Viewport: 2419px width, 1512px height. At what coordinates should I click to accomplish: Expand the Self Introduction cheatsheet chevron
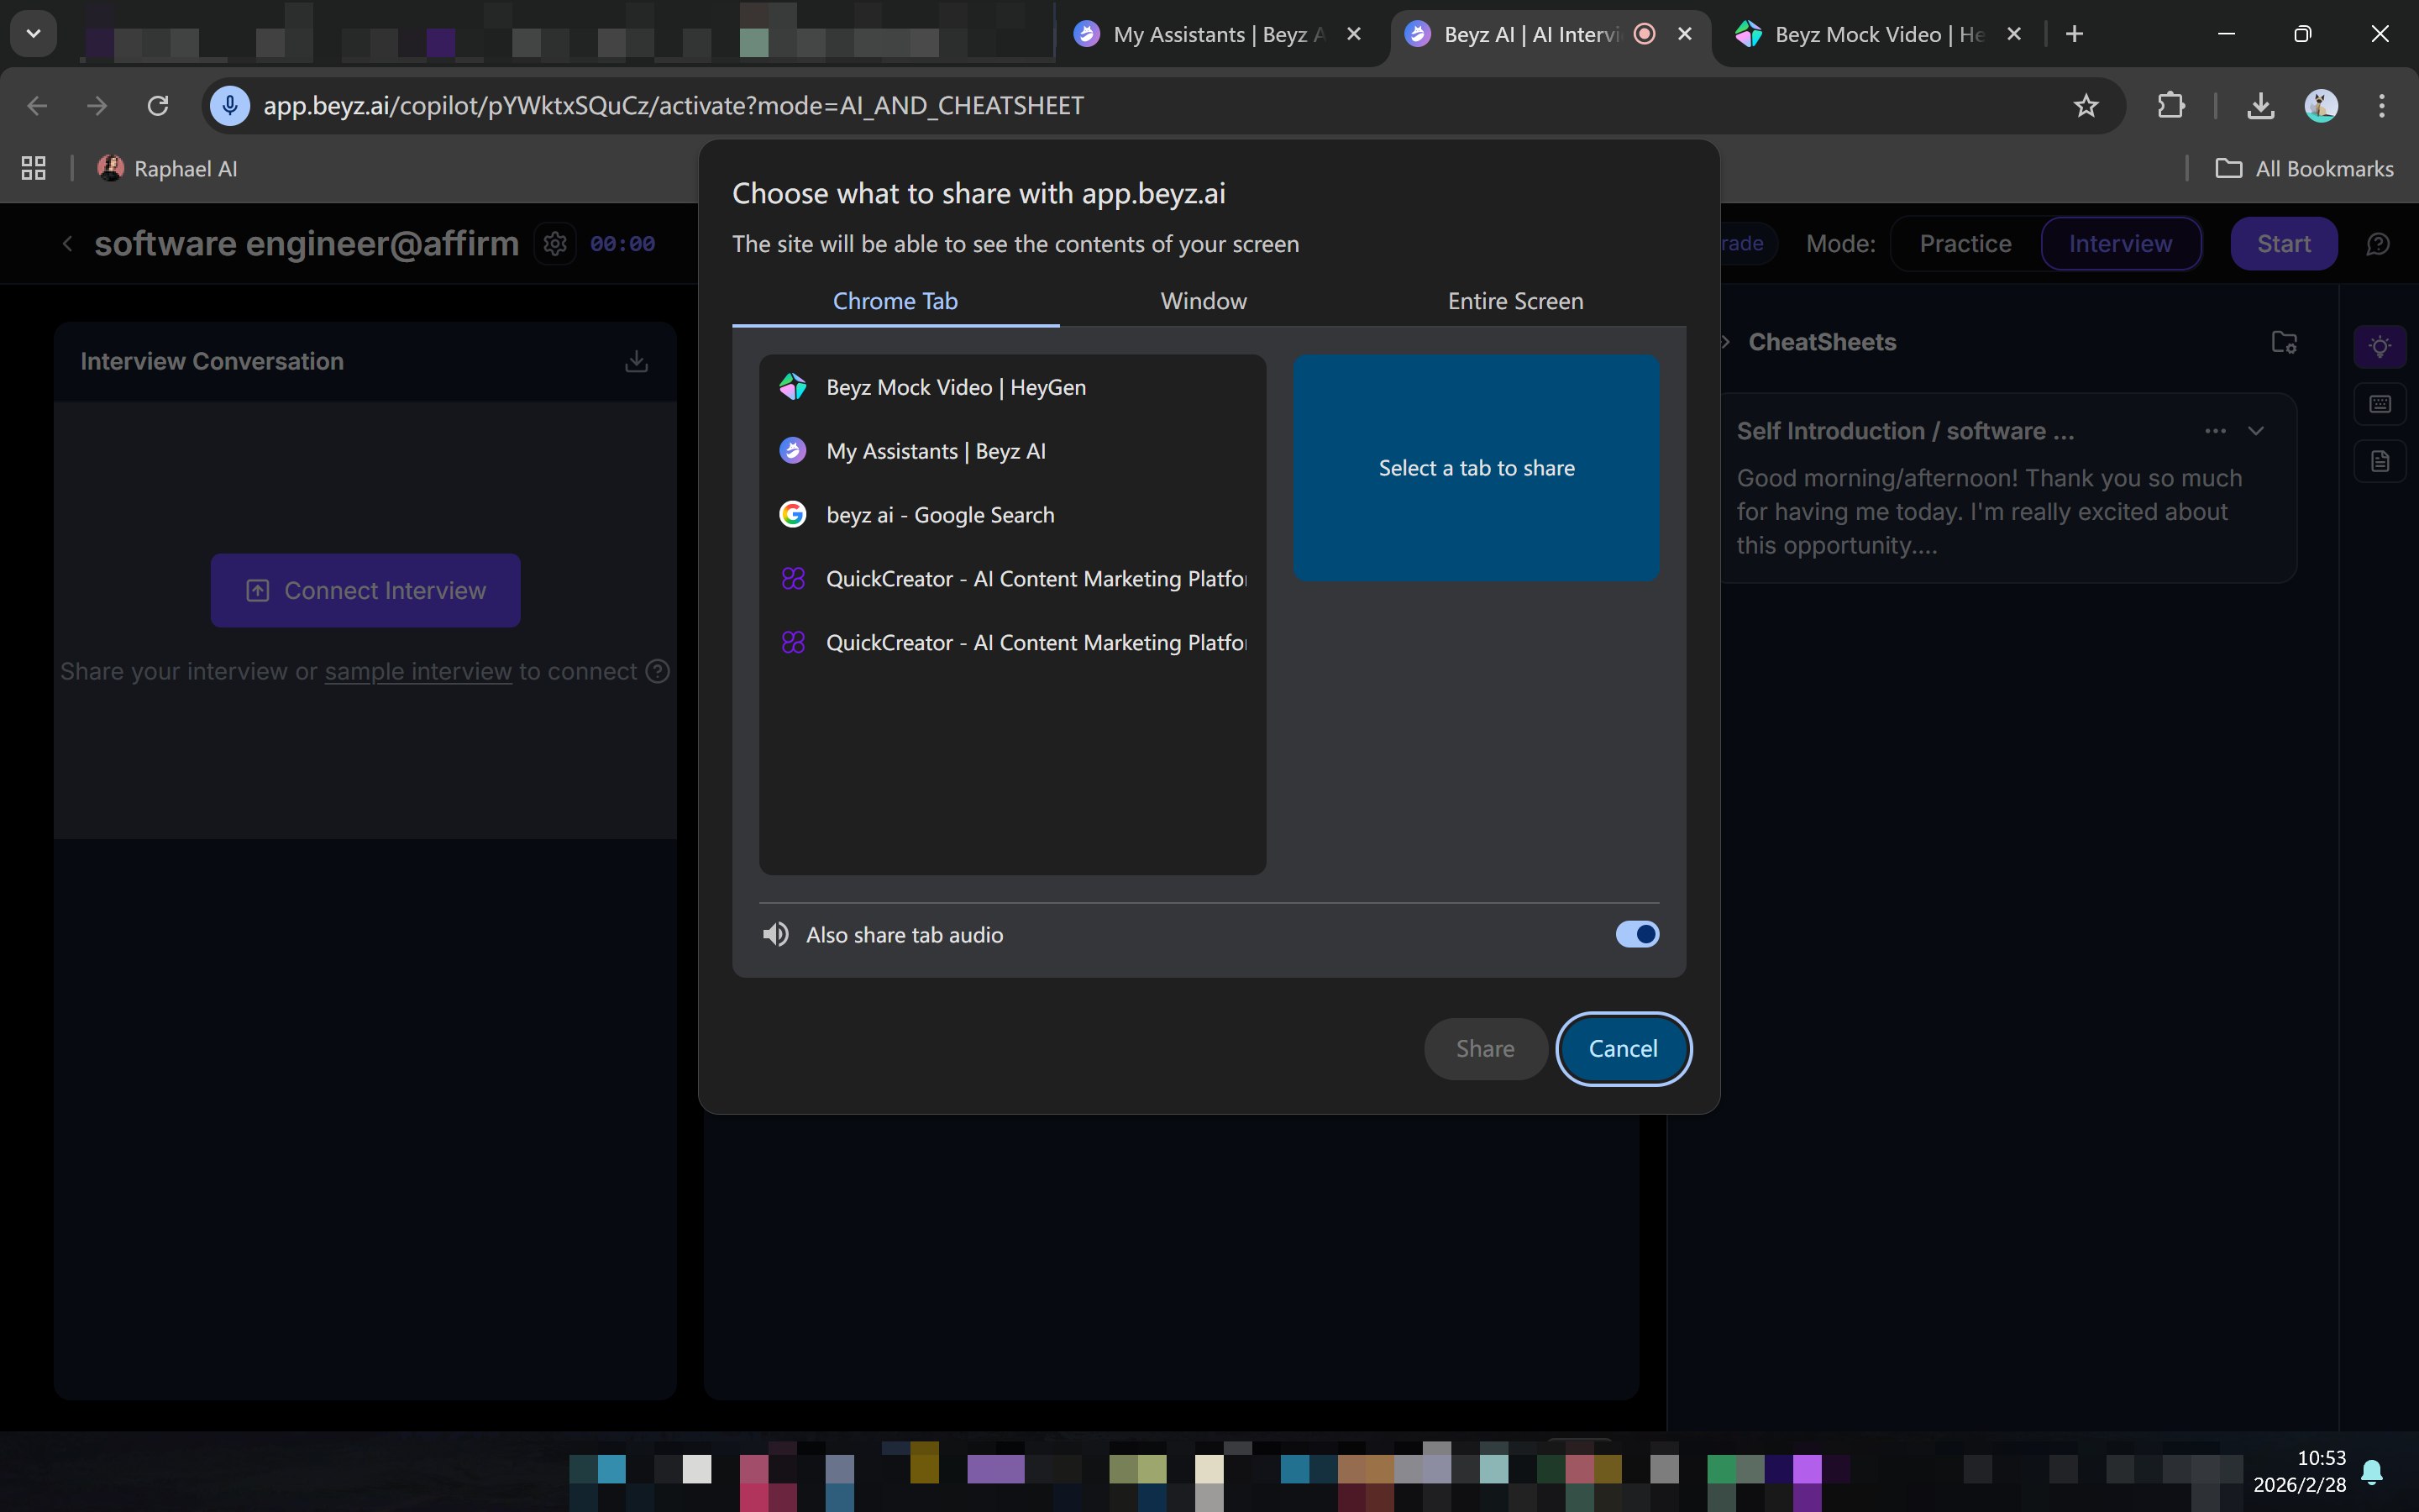point(2256,431)
